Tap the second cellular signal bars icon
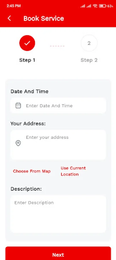 89,6
